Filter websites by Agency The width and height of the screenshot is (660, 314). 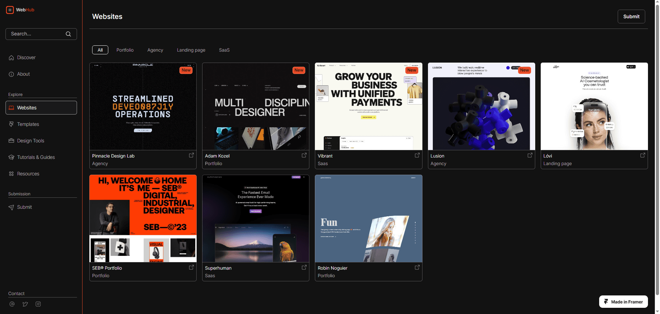click(x=155, y=50)
